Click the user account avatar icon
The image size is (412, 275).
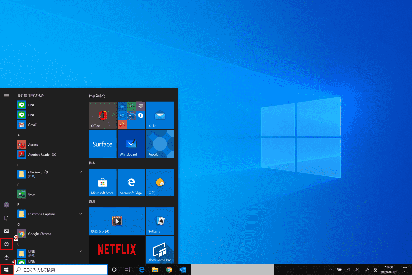(x=7, y=205)
